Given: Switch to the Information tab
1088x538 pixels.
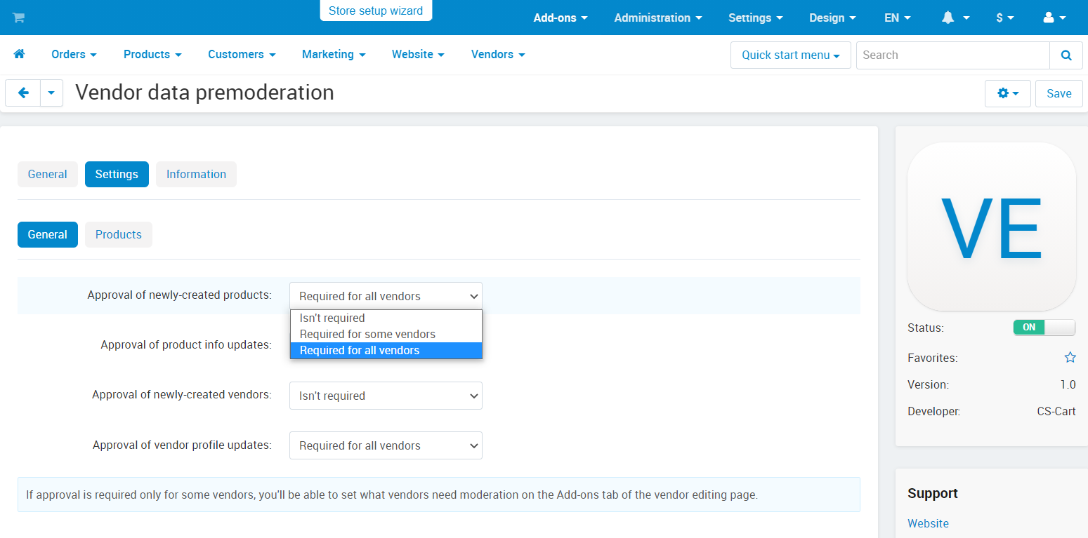Looking at the screenshot, I should tap(196, 174).
